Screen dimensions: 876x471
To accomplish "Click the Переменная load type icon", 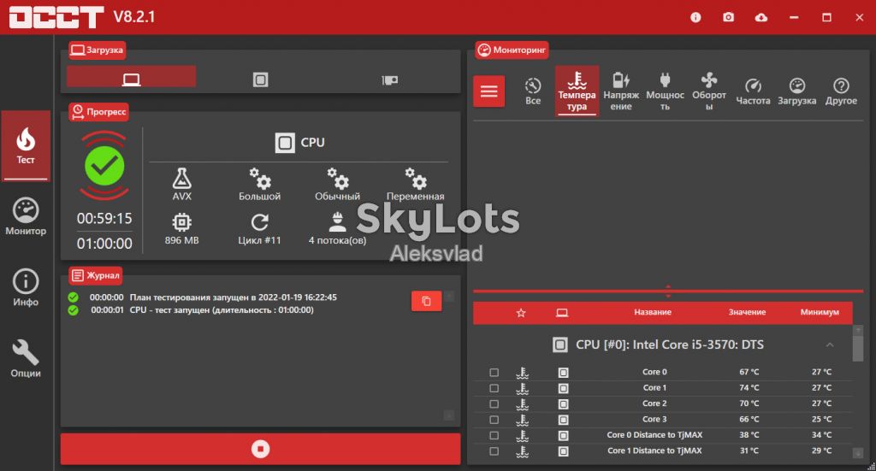I will [416, 179].
